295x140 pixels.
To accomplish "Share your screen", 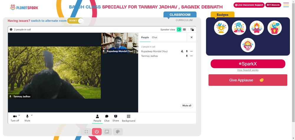I will tap(116, 118).
